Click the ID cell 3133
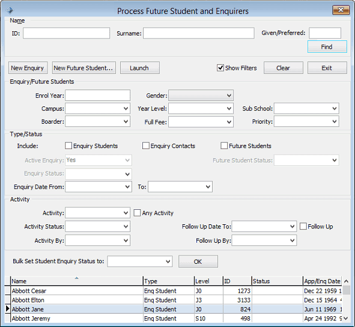 [x=237, y=300]
